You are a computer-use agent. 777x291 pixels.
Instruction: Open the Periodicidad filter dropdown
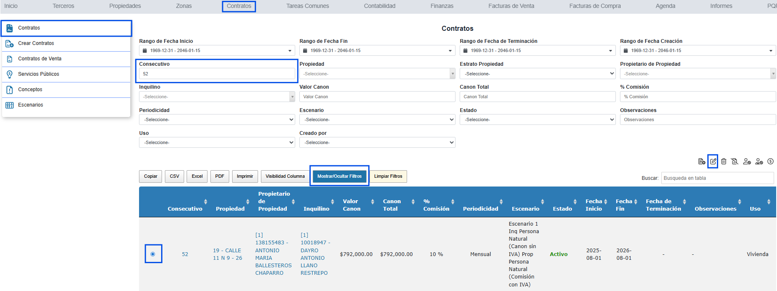tap(217, 119)
